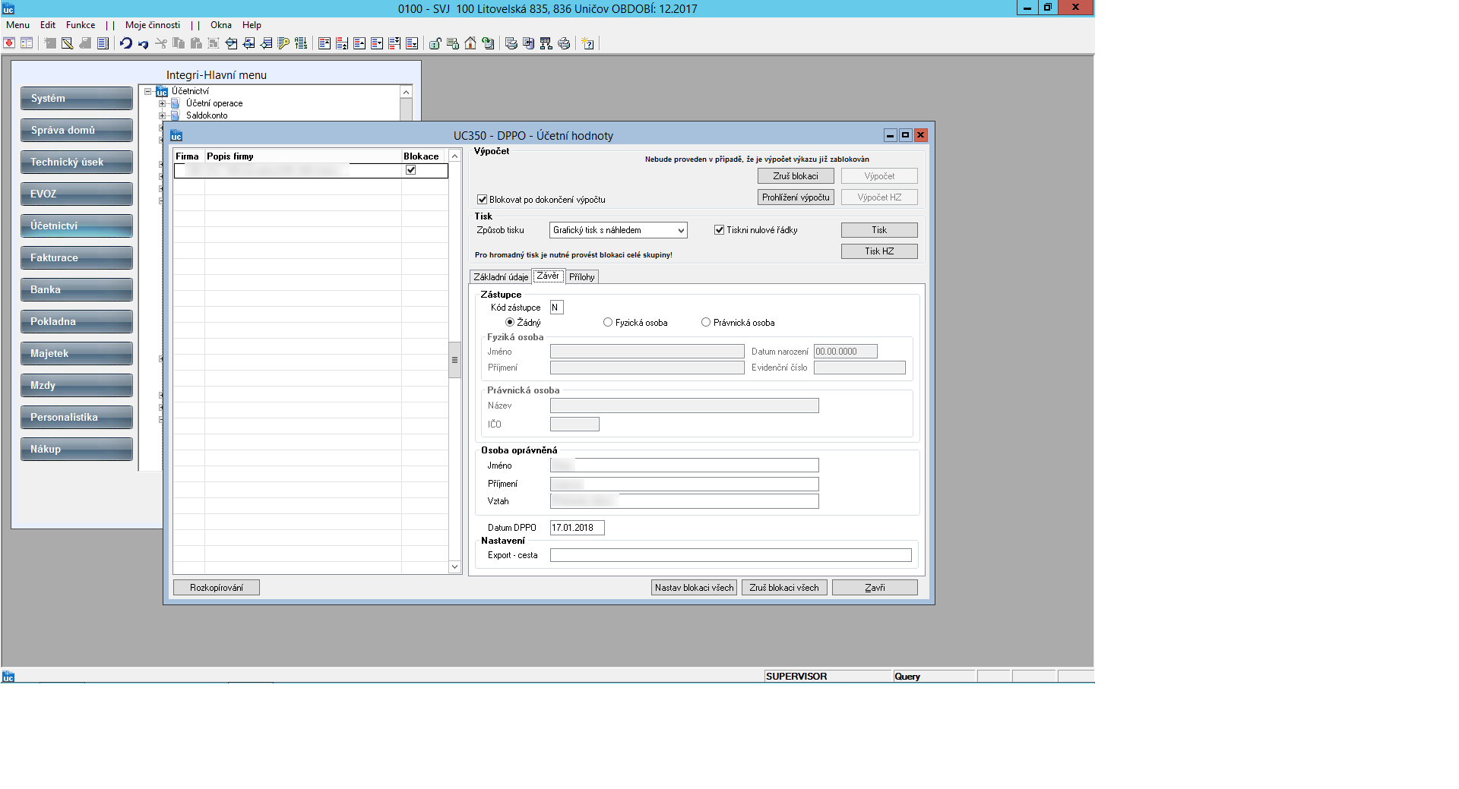1459x789 pixels.
Task: Click the firm list vertical scrollbar thumb
Action: [454, 360]
